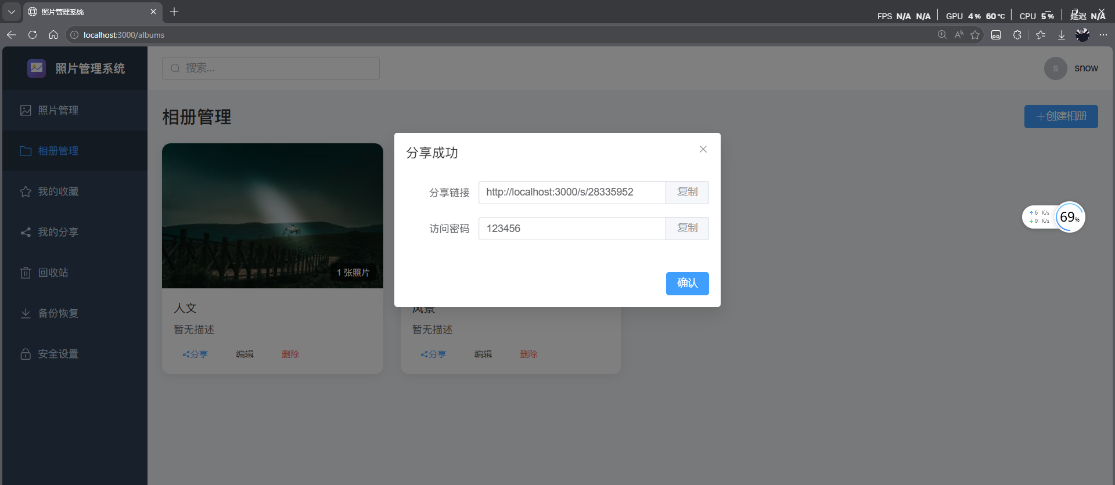The width and height of the screenshot is (1115, 485).
Task: Open the Recycle Bin trash icon
Action: click(26, 273)
